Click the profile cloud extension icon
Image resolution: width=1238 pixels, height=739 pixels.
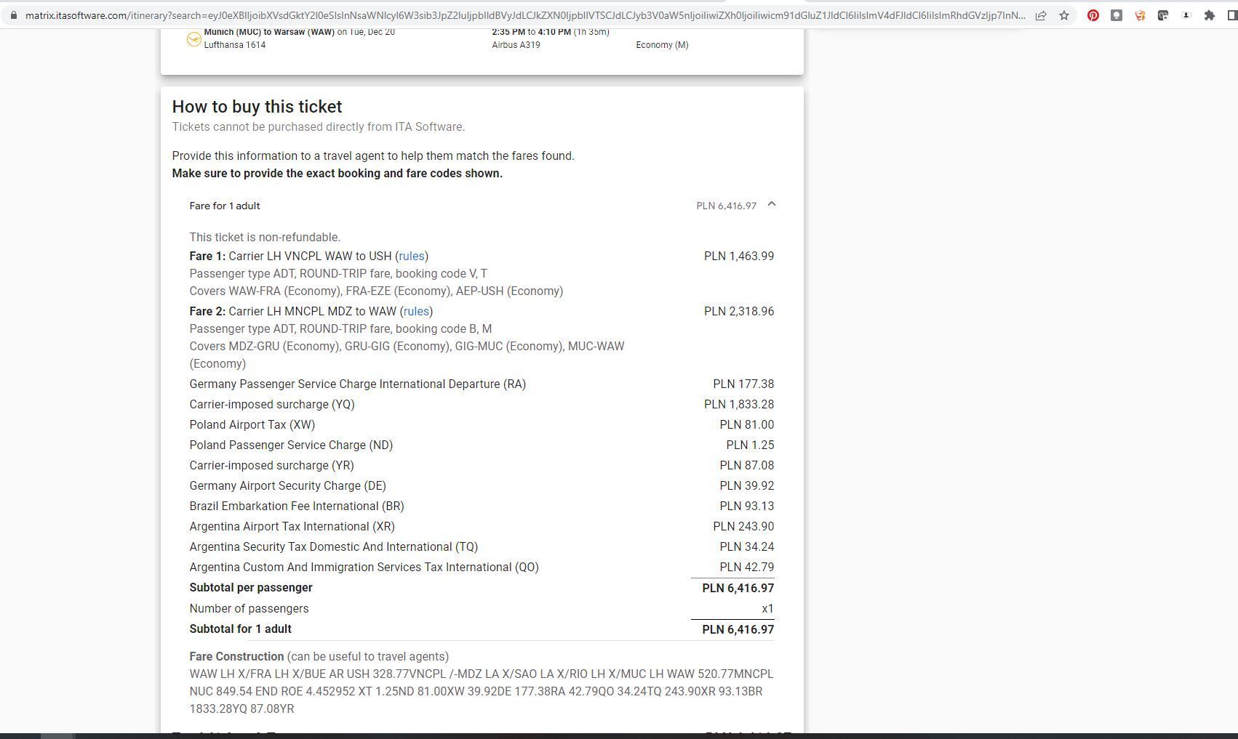click(1186, 15)
